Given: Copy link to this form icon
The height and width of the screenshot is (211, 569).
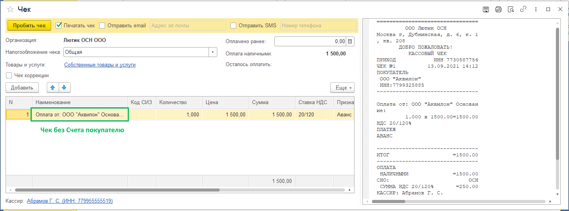Looking at the screenshot, I should coord(523,9).
